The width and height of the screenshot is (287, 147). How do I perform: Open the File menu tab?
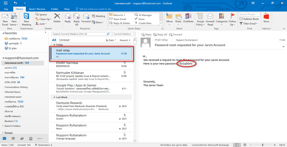click(6, 9)
